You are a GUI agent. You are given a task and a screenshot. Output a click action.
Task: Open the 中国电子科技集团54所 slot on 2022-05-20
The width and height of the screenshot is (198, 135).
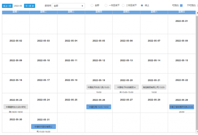126,87
